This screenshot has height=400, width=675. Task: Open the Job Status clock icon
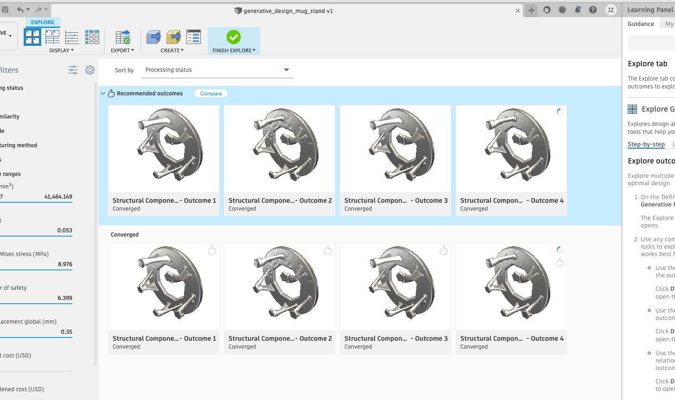pyautogui.click(x=562, y=10)
